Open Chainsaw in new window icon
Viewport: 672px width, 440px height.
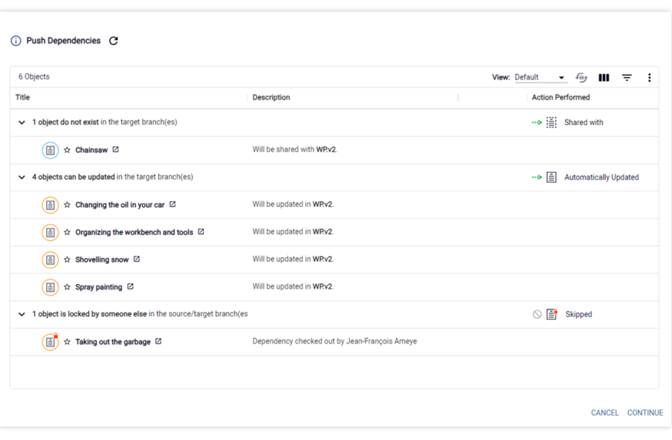point(116,150)
